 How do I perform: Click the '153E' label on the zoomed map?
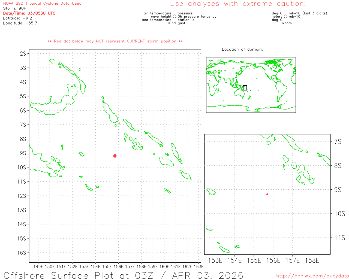[x=215, y=260]
